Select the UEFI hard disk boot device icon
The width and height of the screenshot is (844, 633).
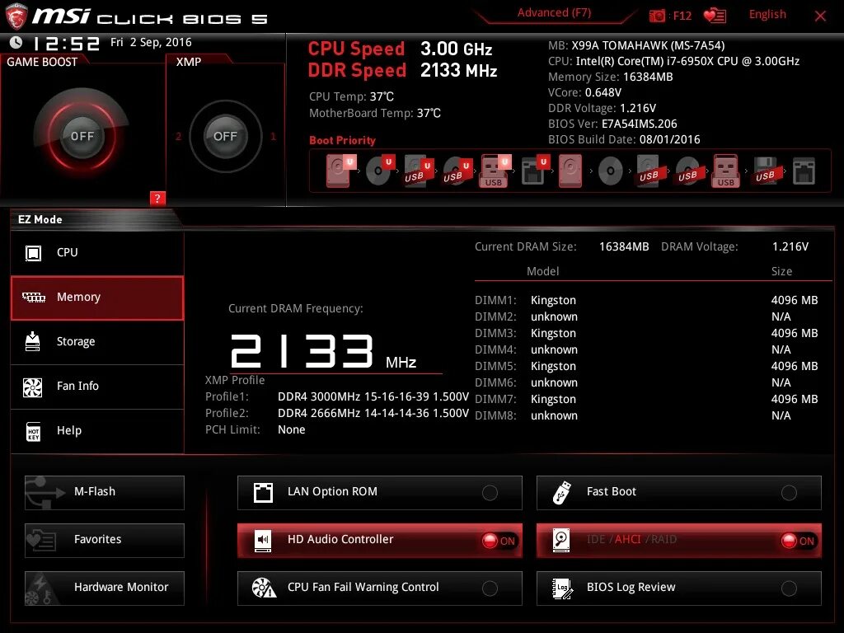point(340,171)
